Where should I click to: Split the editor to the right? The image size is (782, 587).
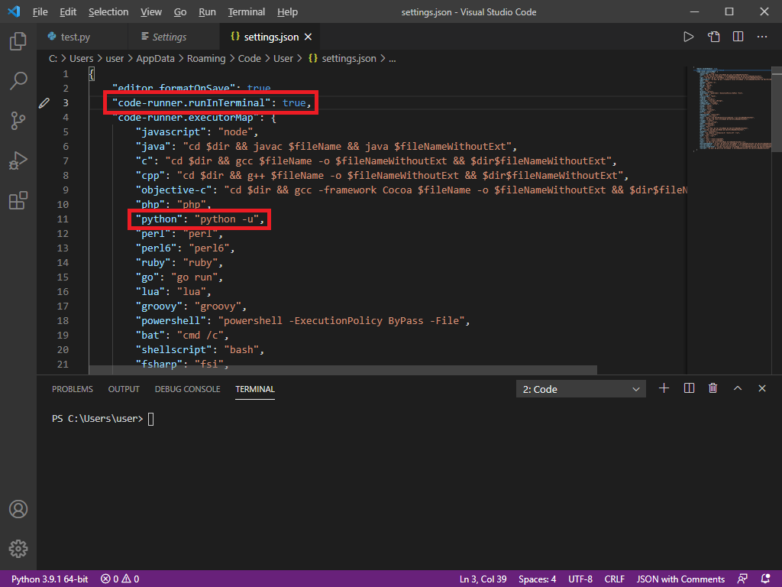(x=738, y=37)
